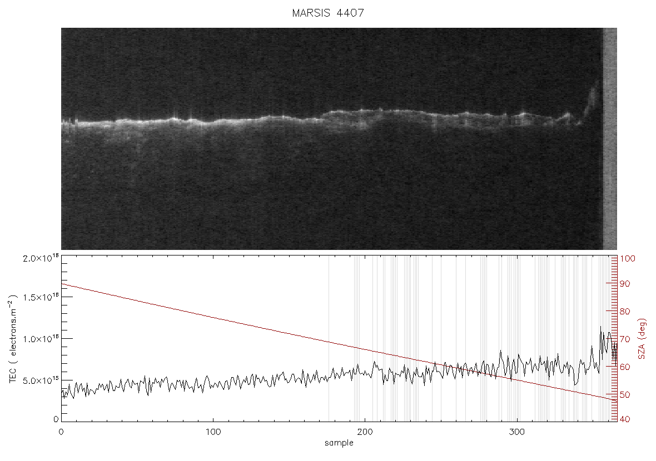The image size is (656, 461).
Task: Click the TEC spike peak near sample 355
Action: (x=601, y=327)
